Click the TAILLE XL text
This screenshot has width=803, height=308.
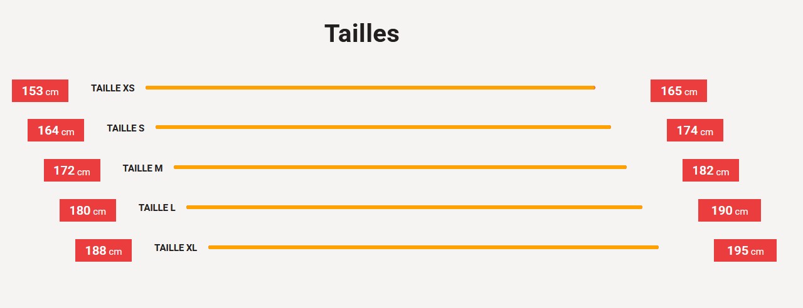[x=176, y=248]
